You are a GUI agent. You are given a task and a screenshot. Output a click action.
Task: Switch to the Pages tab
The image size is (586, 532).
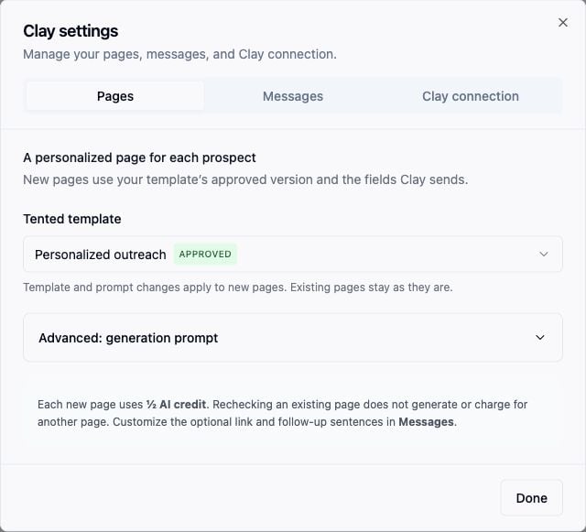point(115,96)
